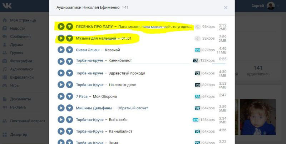Click 96kbps on ПЕСЕНКА ПРО ПАПУ row

pos(208,26)
